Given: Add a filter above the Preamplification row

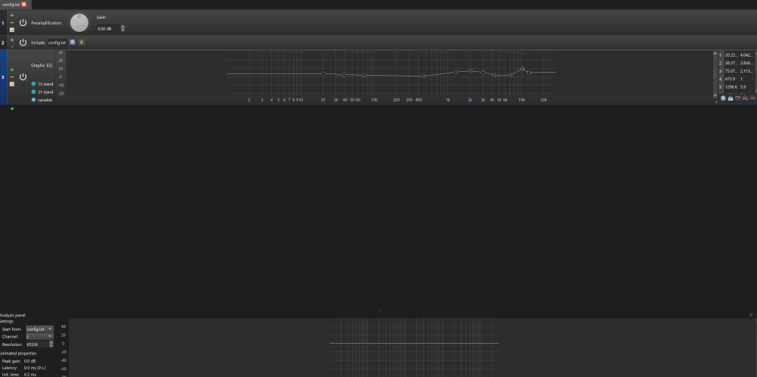Looking at the screenshot, I should tap(12, 15).
